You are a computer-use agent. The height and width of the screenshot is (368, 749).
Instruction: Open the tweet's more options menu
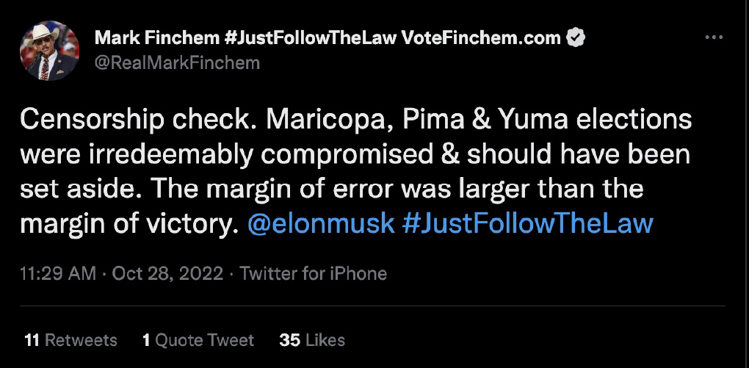[x=714, y=37]
